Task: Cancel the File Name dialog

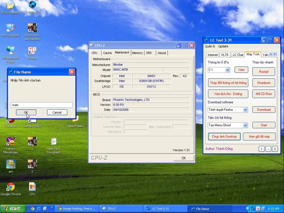Action: click(x=57, y=112)
